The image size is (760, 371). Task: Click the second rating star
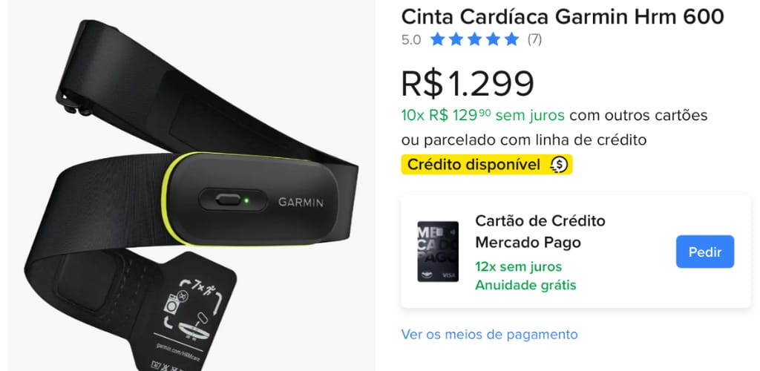pyautogui.click(x=456, y=39)
